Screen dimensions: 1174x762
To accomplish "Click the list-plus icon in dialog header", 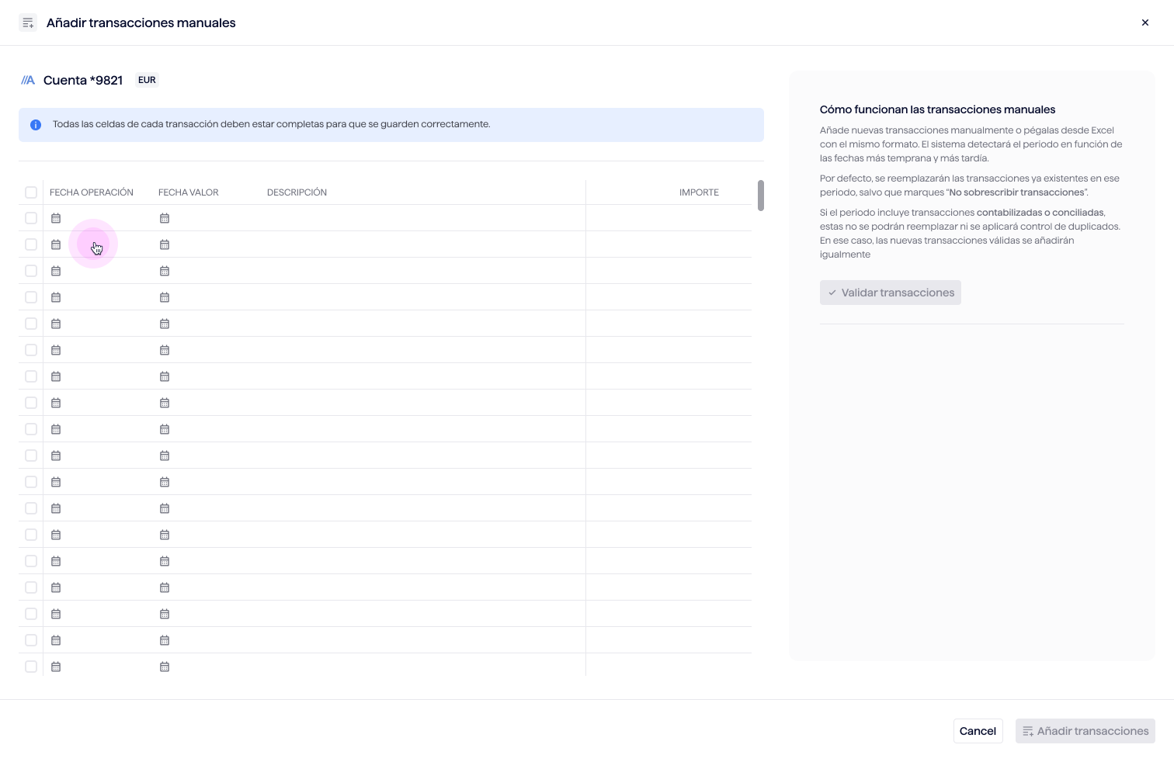I will coord(28,23).
